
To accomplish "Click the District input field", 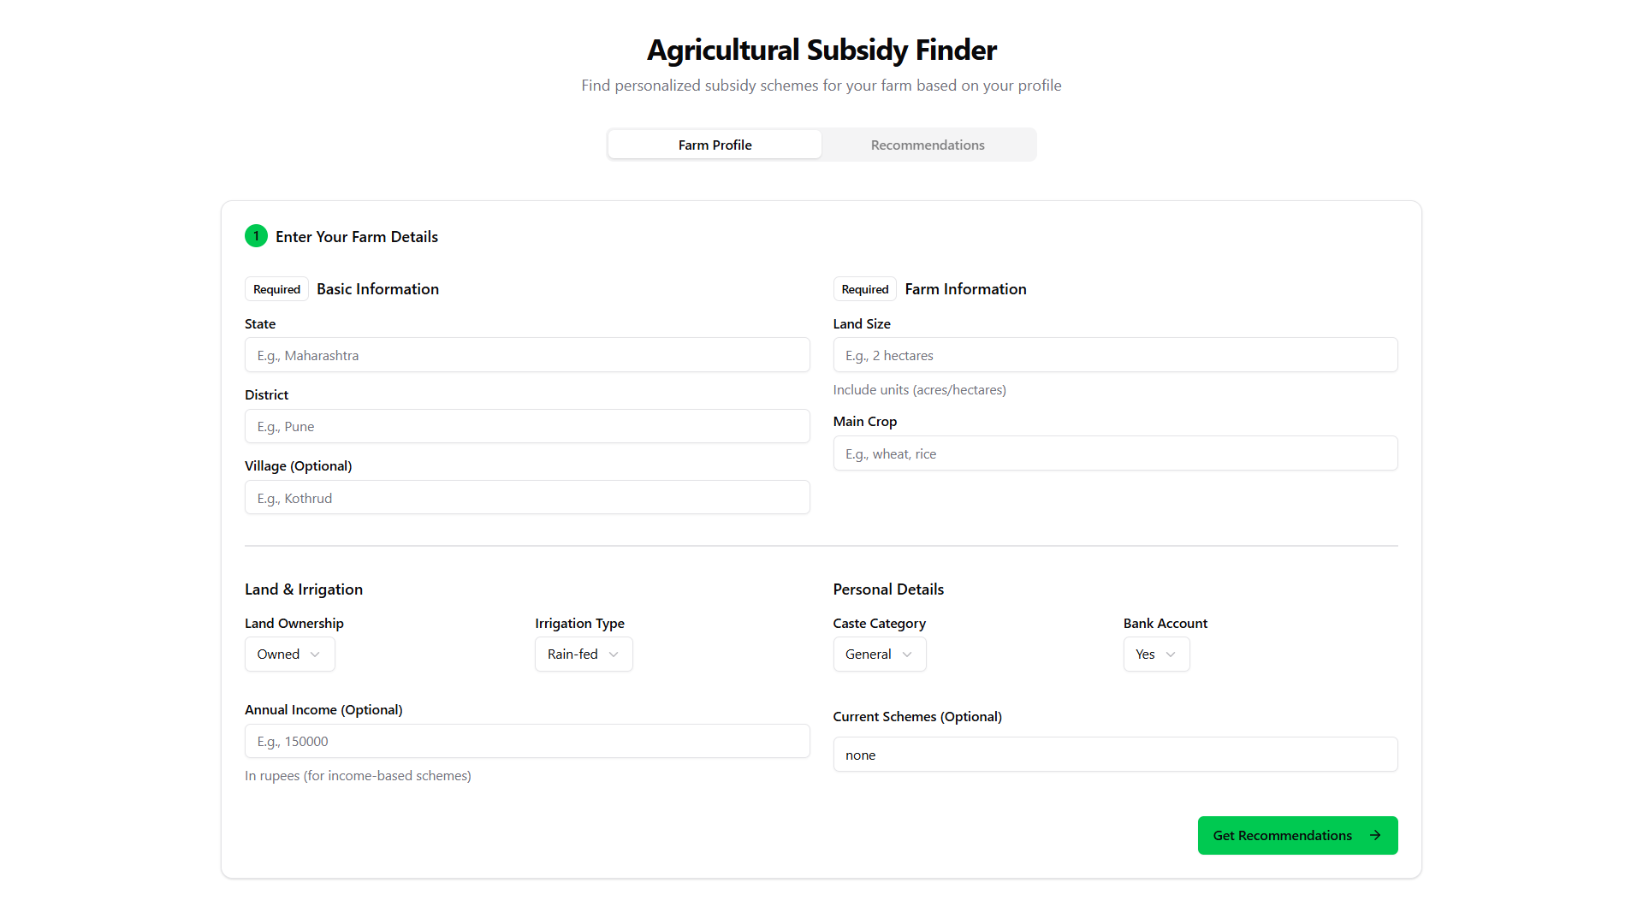I will 527,425.
